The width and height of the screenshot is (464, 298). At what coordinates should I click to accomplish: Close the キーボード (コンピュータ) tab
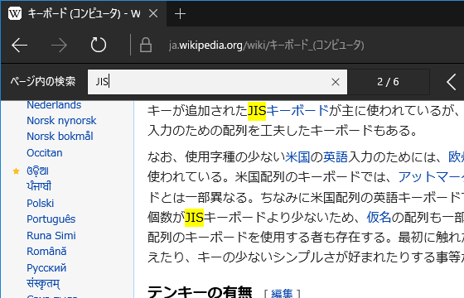pos(153,13)
